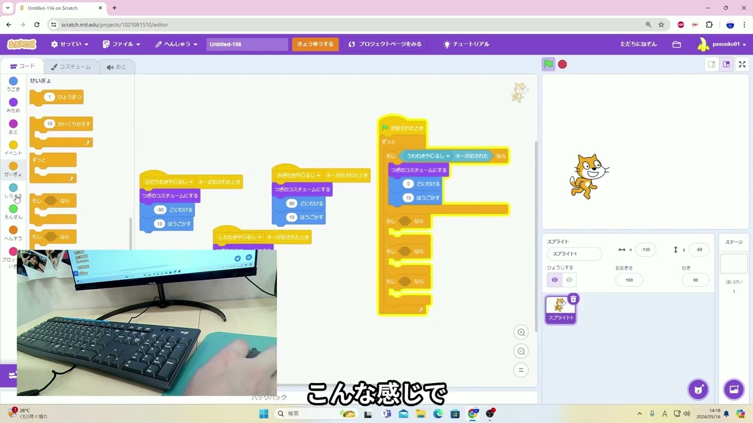Open the choose sprite button
The height and width of the screenshot is (423, 753).
(698, 389)
